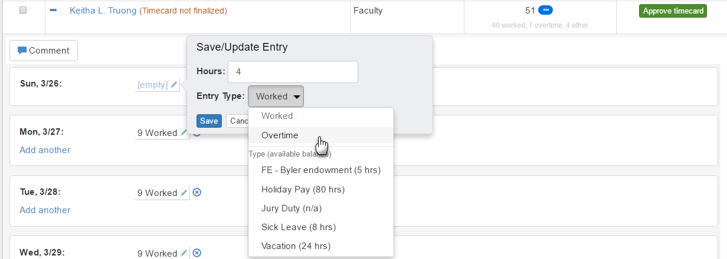Select Jury Duty (n/a) option

tap(291, 208)
